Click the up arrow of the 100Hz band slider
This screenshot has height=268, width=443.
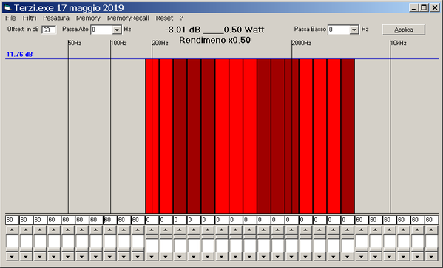[x=110, y=230]
